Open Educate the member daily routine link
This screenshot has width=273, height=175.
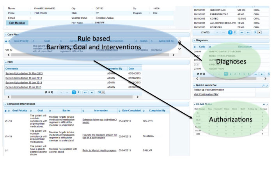coord(100,136)
